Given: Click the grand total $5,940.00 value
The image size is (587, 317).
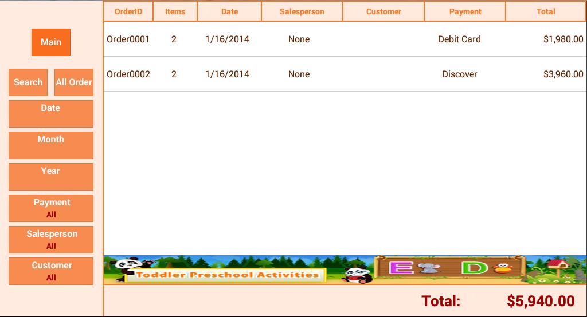Looking at the screenshot, I should pyautogui.click(x=541, y=301).
